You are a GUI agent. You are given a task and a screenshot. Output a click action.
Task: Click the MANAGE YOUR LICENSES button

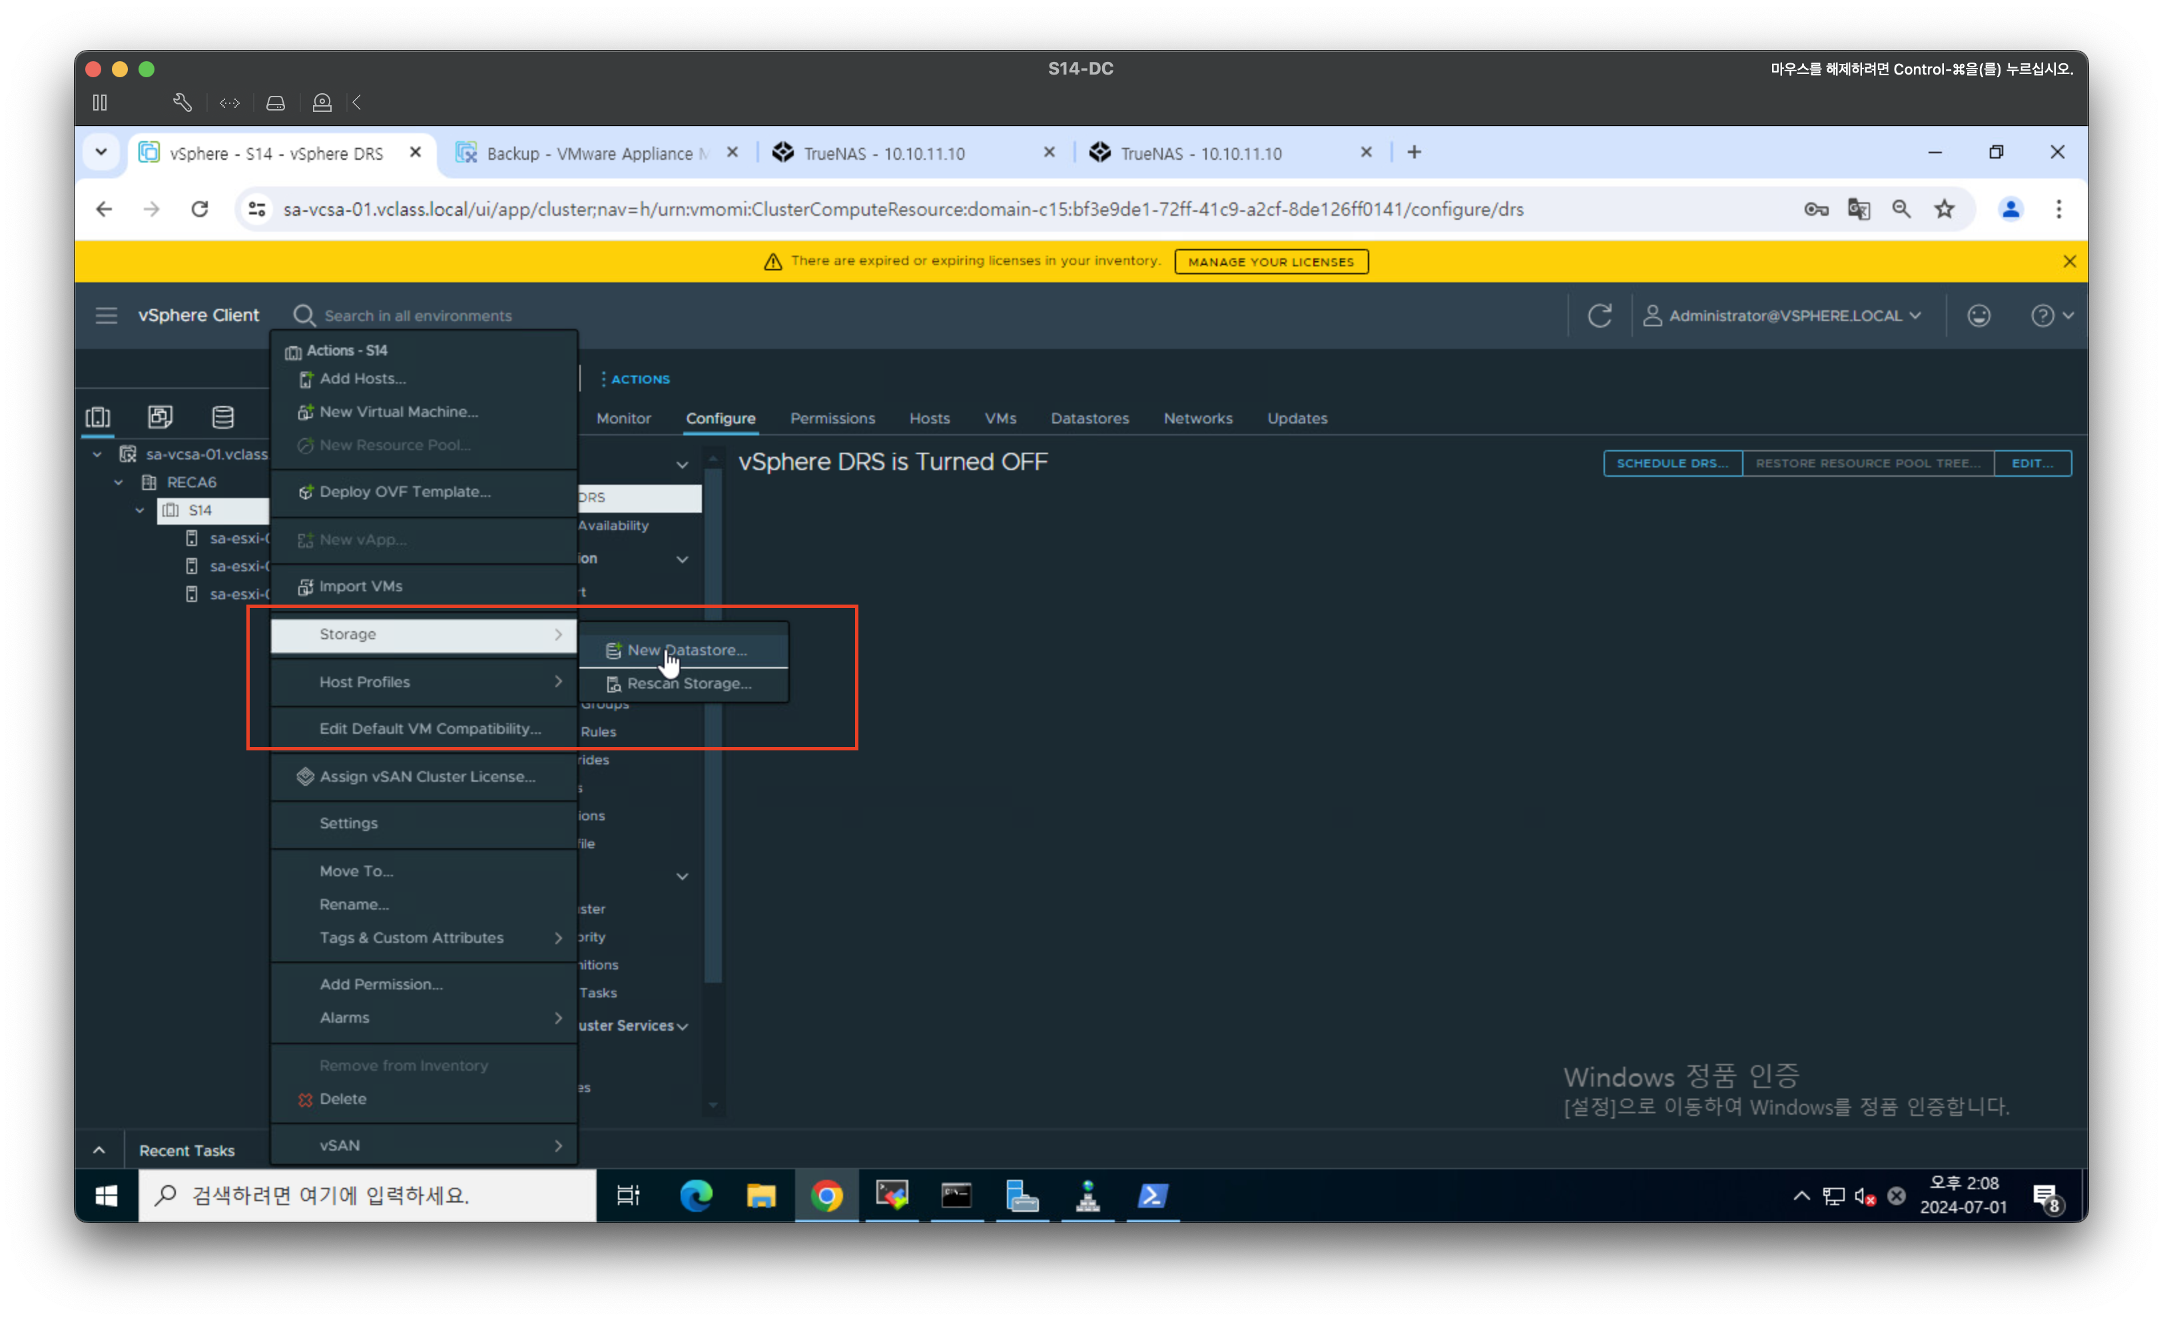click(x=1270, y=262)
